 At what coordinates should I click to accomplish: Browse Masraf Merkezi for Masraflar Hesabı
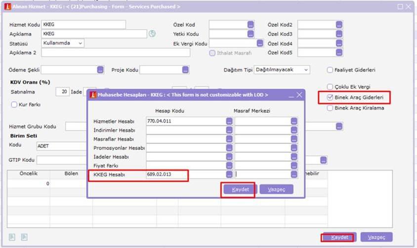(x=294, y=139)
